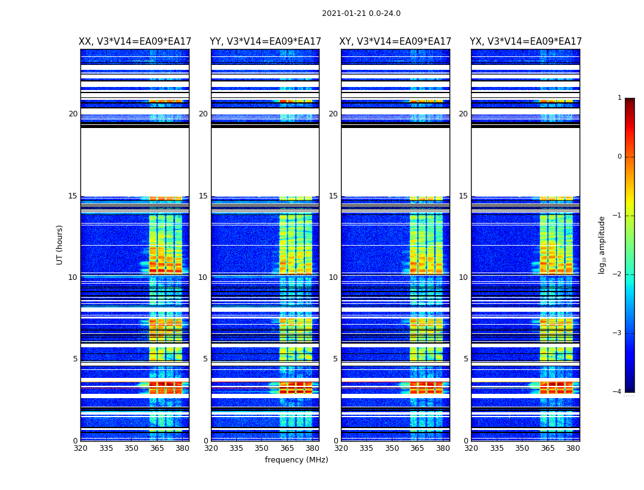Click the "5" UT tick of the YX panel
This screenshot has height=490, width=644.
[x=466, y=359]
